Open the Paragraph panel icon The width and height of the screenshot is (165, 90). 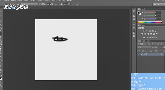coord(134,28)
